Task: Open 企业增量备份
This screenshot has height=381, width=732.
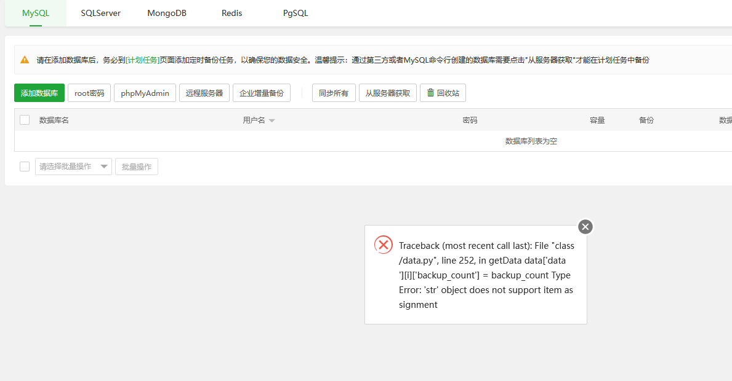Action: pyautogui.click(x=262, y=93)
